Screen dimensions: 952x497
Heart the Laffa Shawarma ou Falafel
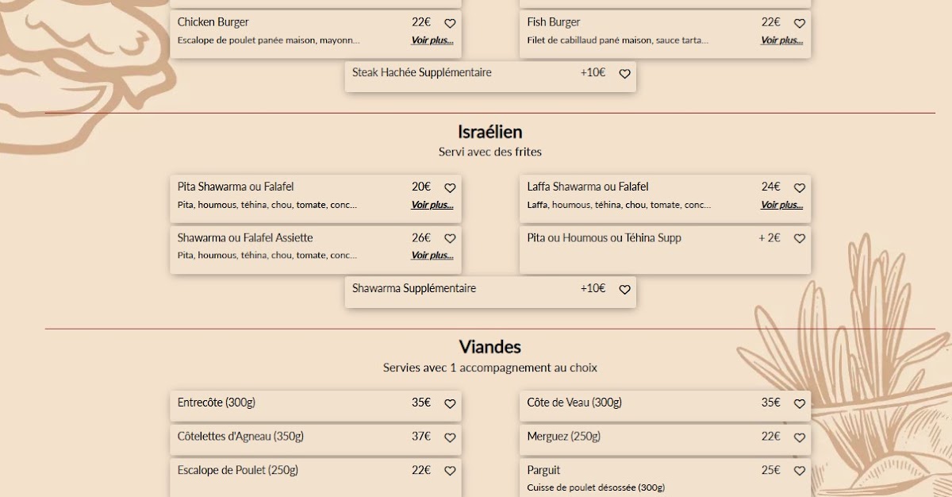[800, 188]
